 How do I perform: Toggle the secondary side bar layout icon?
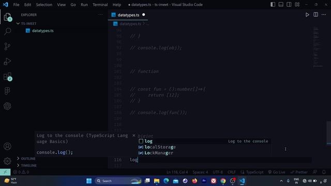tap(289, 5)
